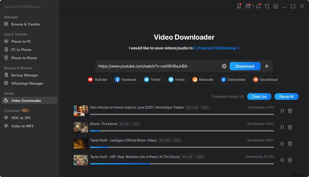309x177 pixels.
Task: Select the Phone to PC transfer
Action: pos(21,41)
